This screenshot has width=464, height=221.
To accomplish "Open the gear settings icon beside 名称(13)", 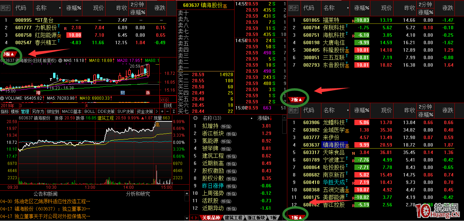I will tap(195, 118).
